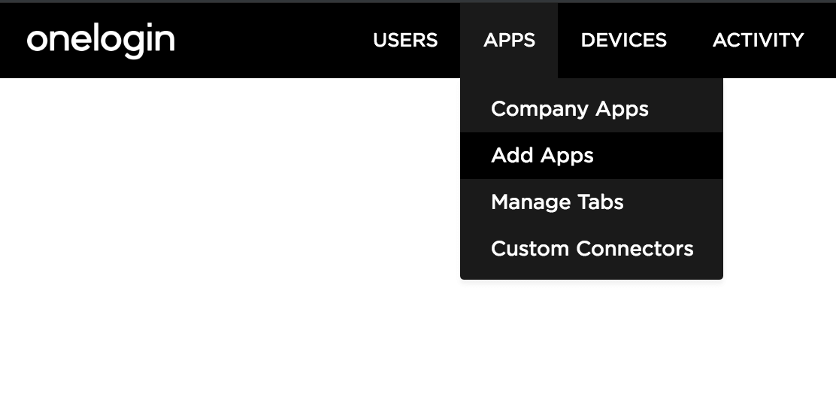Open the Users menu
Image resolution: width=836 pixels, height=400 pixels.
405,40
